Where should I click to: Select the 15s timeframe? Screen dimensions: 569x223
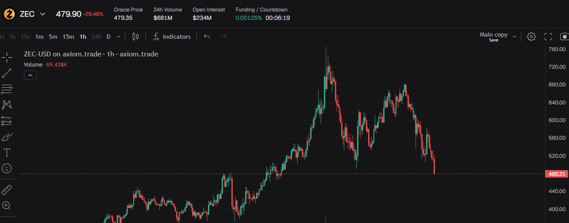tap(25, 37)
